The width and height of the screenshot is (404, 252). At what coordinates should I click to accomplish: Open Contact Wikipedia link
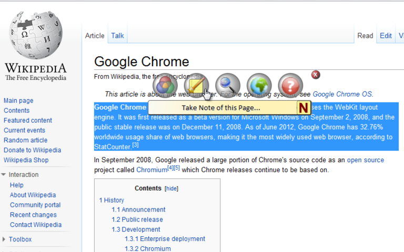36,225
